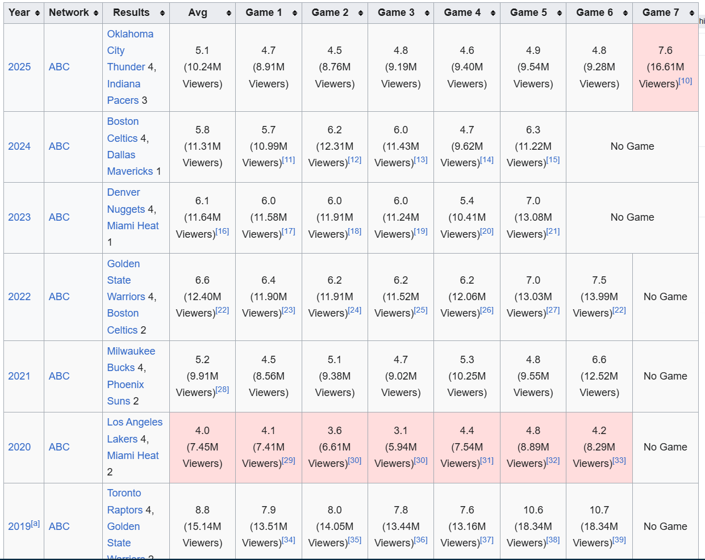This screenshot has height=560, width=705.
Task: Open the 2024 year link
Action: click(x=19, y=146)
